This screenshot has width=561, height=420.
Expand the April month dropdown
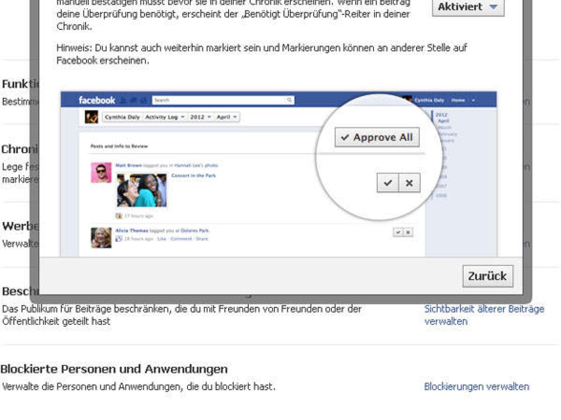tap(226, 117)
